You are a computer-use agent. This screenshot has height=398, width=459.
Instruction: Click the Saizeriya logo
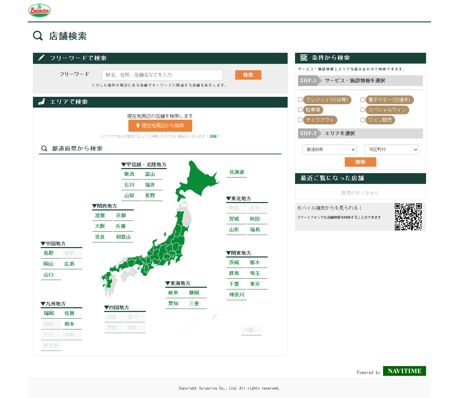pos(39,11)
